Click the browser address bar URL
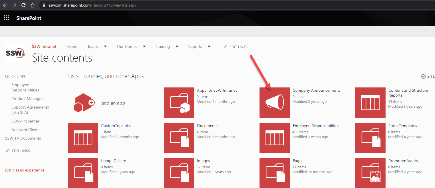Image resolution: width=435 pixels, height=188 pixels. coord(91,5)
